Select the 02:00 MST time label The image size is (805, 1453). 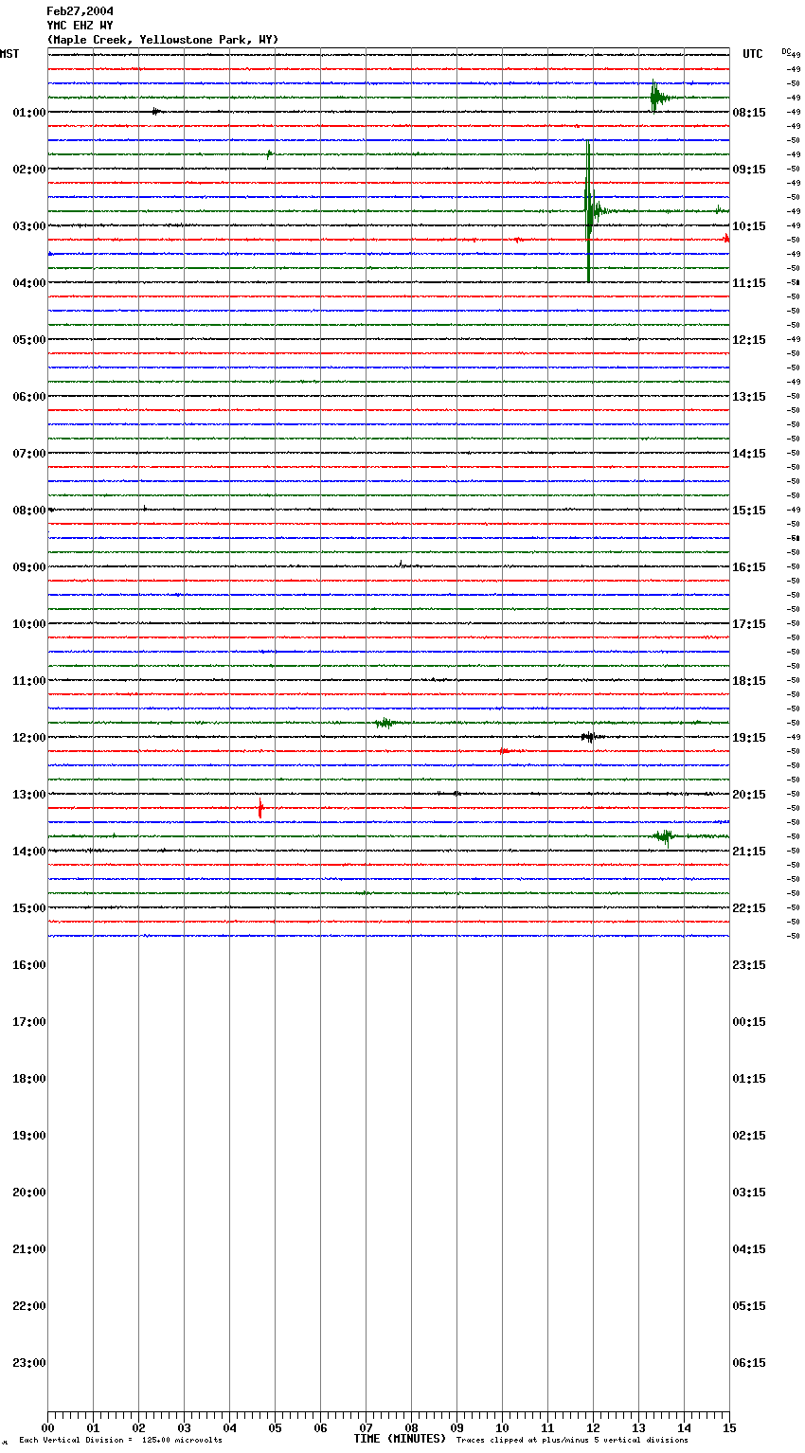coord(29,170)
